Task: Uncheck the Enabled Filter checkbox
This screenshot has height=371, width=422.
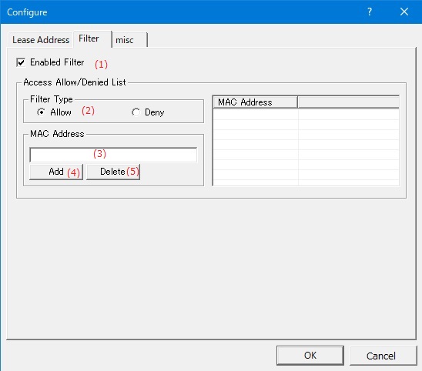Action: point(21,62)
